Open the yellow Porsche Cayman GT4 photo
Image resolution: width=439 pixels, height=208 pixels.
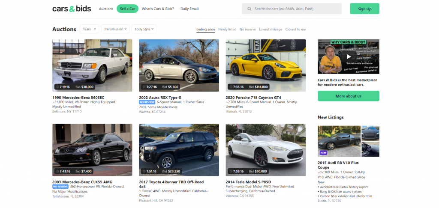[x=266, y=65]
